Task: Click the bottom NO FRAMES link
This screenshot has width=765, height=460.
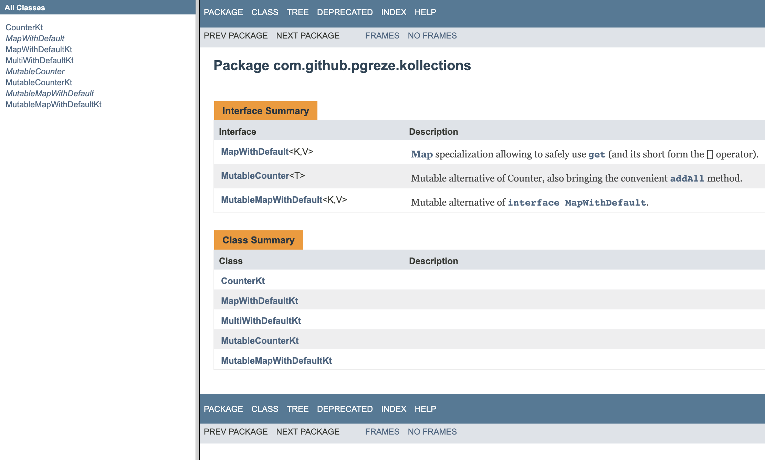Action: 432,432
